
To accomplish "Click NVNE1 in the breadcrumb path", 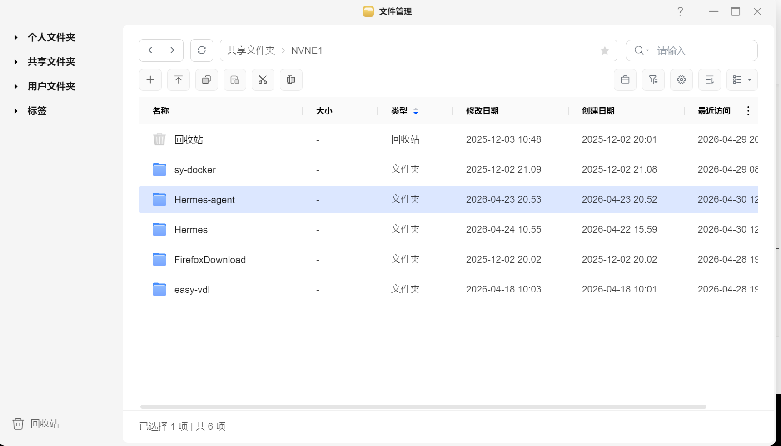I will point(307,50).
